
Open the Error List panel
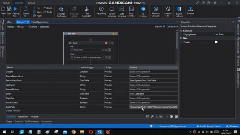[x=18, y=121]
